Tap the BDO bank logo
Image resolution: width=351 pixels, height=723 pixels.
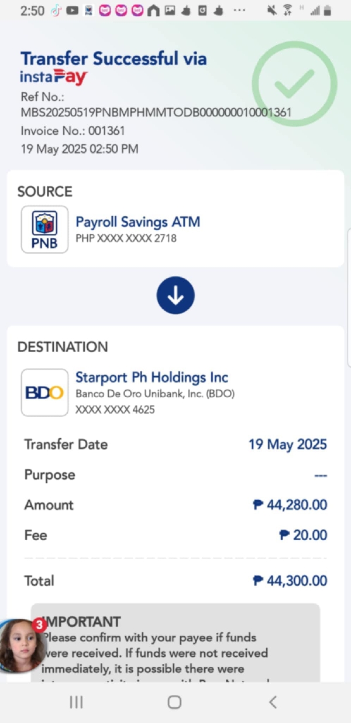point(44,392)
